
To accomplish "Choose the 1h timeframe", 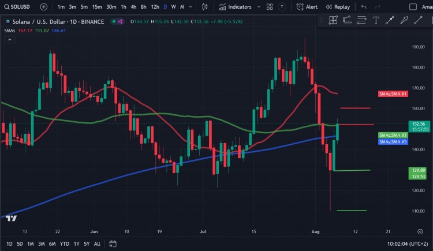I will (x=124, y=6).
